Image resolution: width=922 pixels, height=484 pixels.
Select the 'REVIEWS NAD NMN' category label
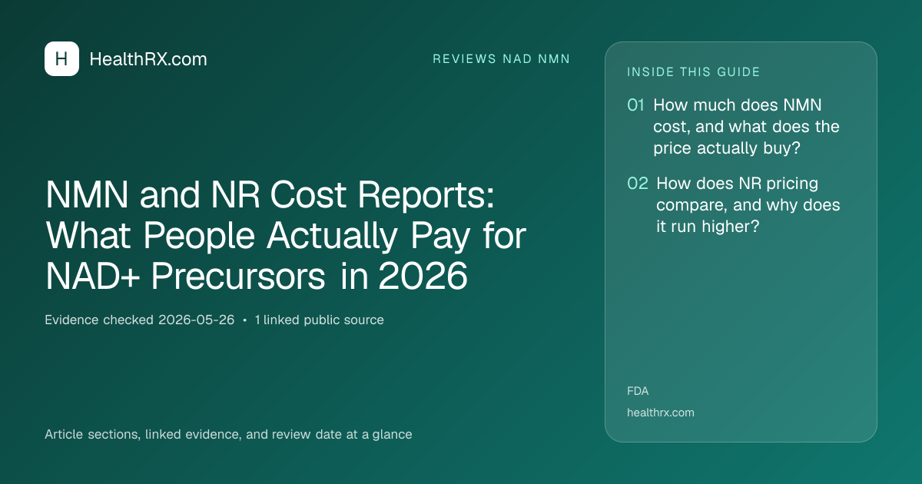(502, 59)
